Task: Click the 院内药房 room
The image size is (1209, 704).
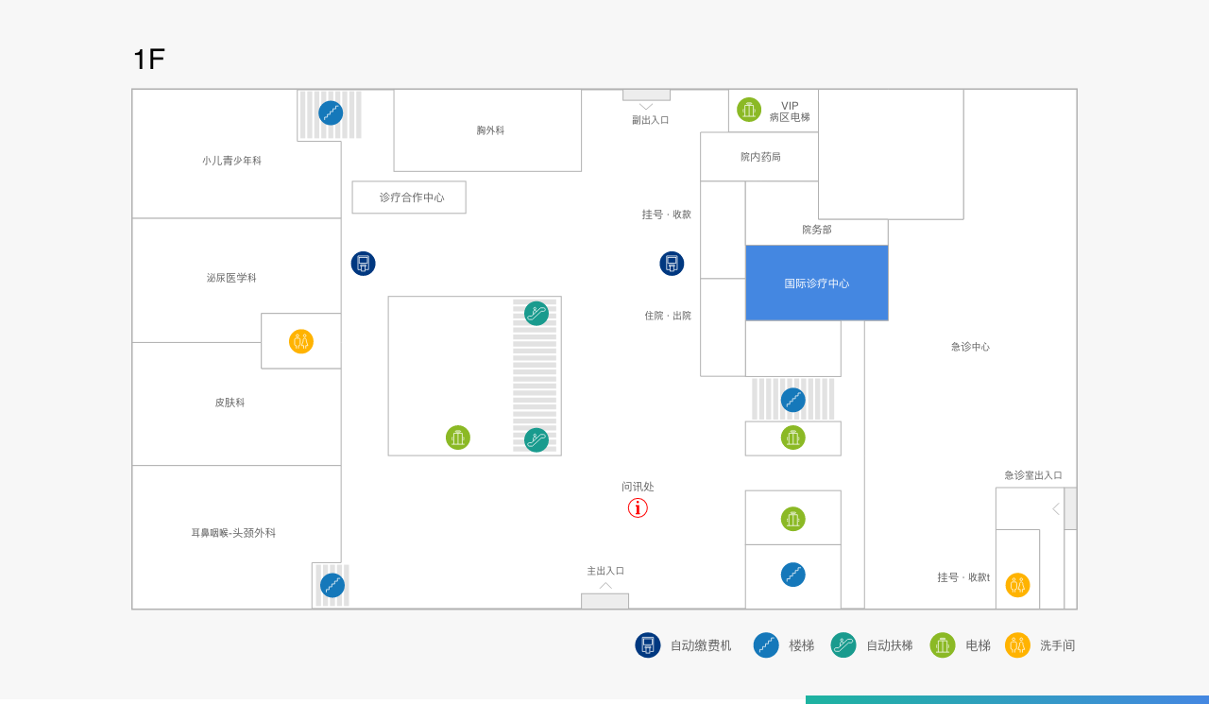Action: coord(759,157)
